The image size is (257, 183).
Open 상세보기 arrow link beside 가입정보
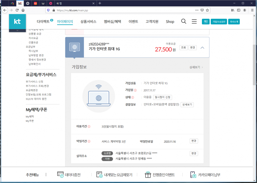pyautogui.click(x=196, y=67)
